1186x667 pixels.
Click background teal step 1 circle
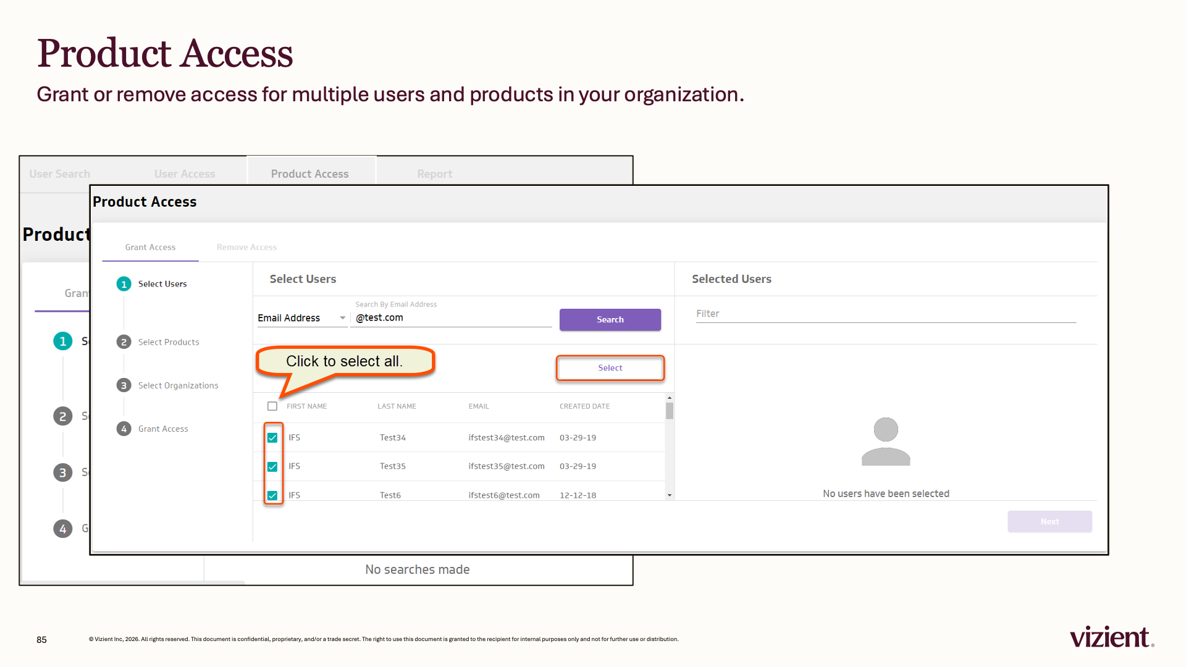62,341
